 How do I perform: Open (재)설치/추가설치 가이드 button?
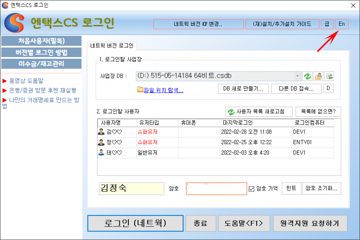(282, 24)
